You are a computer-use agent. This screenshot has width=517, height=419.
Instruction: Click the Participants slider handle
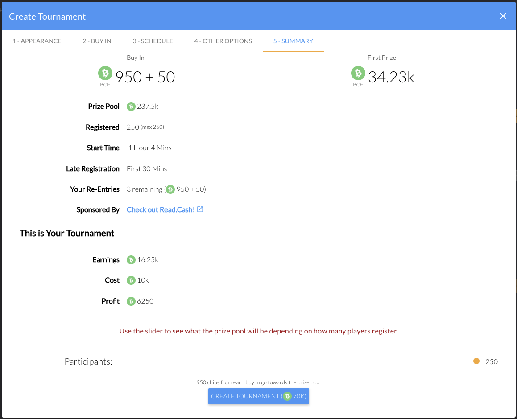[x=476, y=361]
